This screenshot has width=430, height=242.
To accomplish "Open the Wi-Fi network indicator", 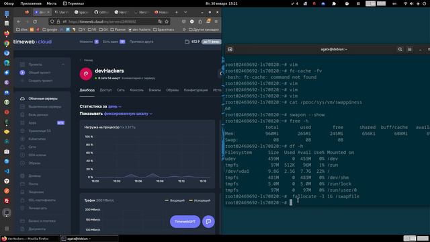I will pyautogui.click(x=406, y=3).
